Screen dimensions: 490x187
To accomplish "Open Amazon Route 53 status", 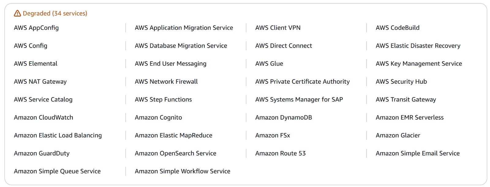I will [280, 153].
